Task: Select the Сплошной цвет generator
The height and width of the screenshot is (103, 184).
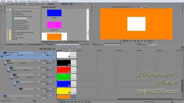Action: pyautogui.click(x=20, y=18)
